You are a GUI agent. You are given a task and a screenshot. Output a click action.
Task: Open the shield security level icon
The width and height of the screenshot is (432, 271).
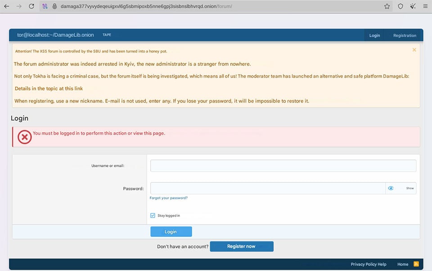coord(400,6)
